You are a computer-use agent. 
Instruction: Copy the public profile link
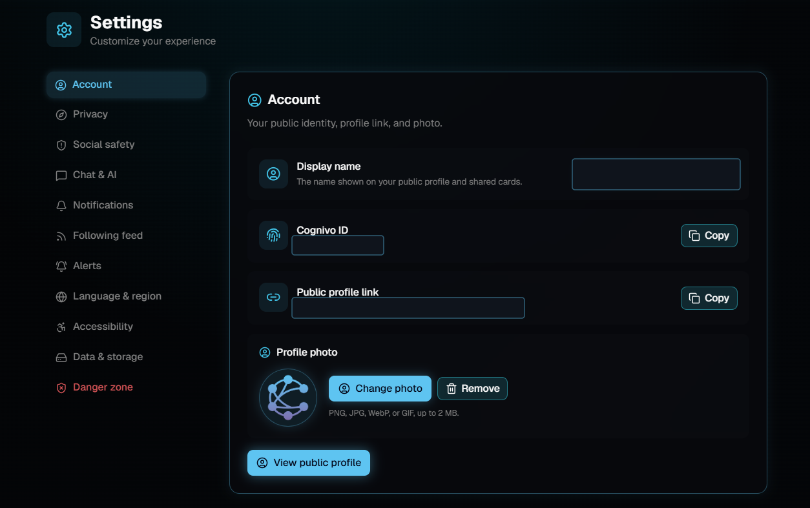(x=709, y=298)
